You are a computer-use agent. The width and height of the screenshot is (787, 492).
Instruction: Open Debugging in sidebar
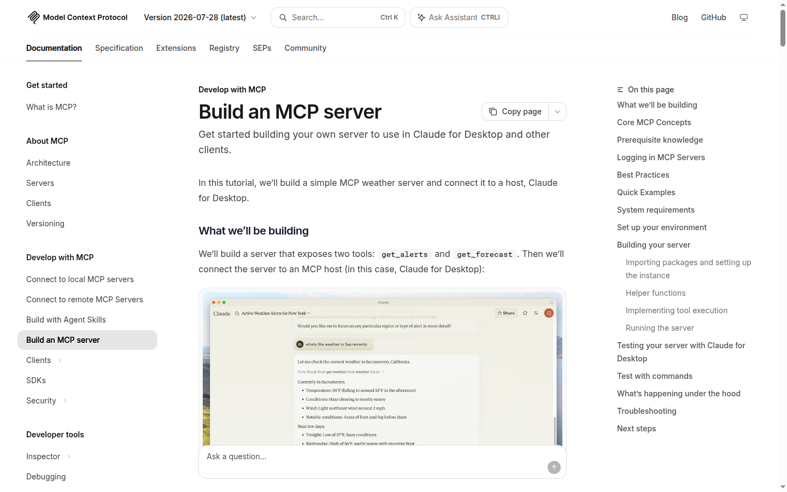[46, 477]
